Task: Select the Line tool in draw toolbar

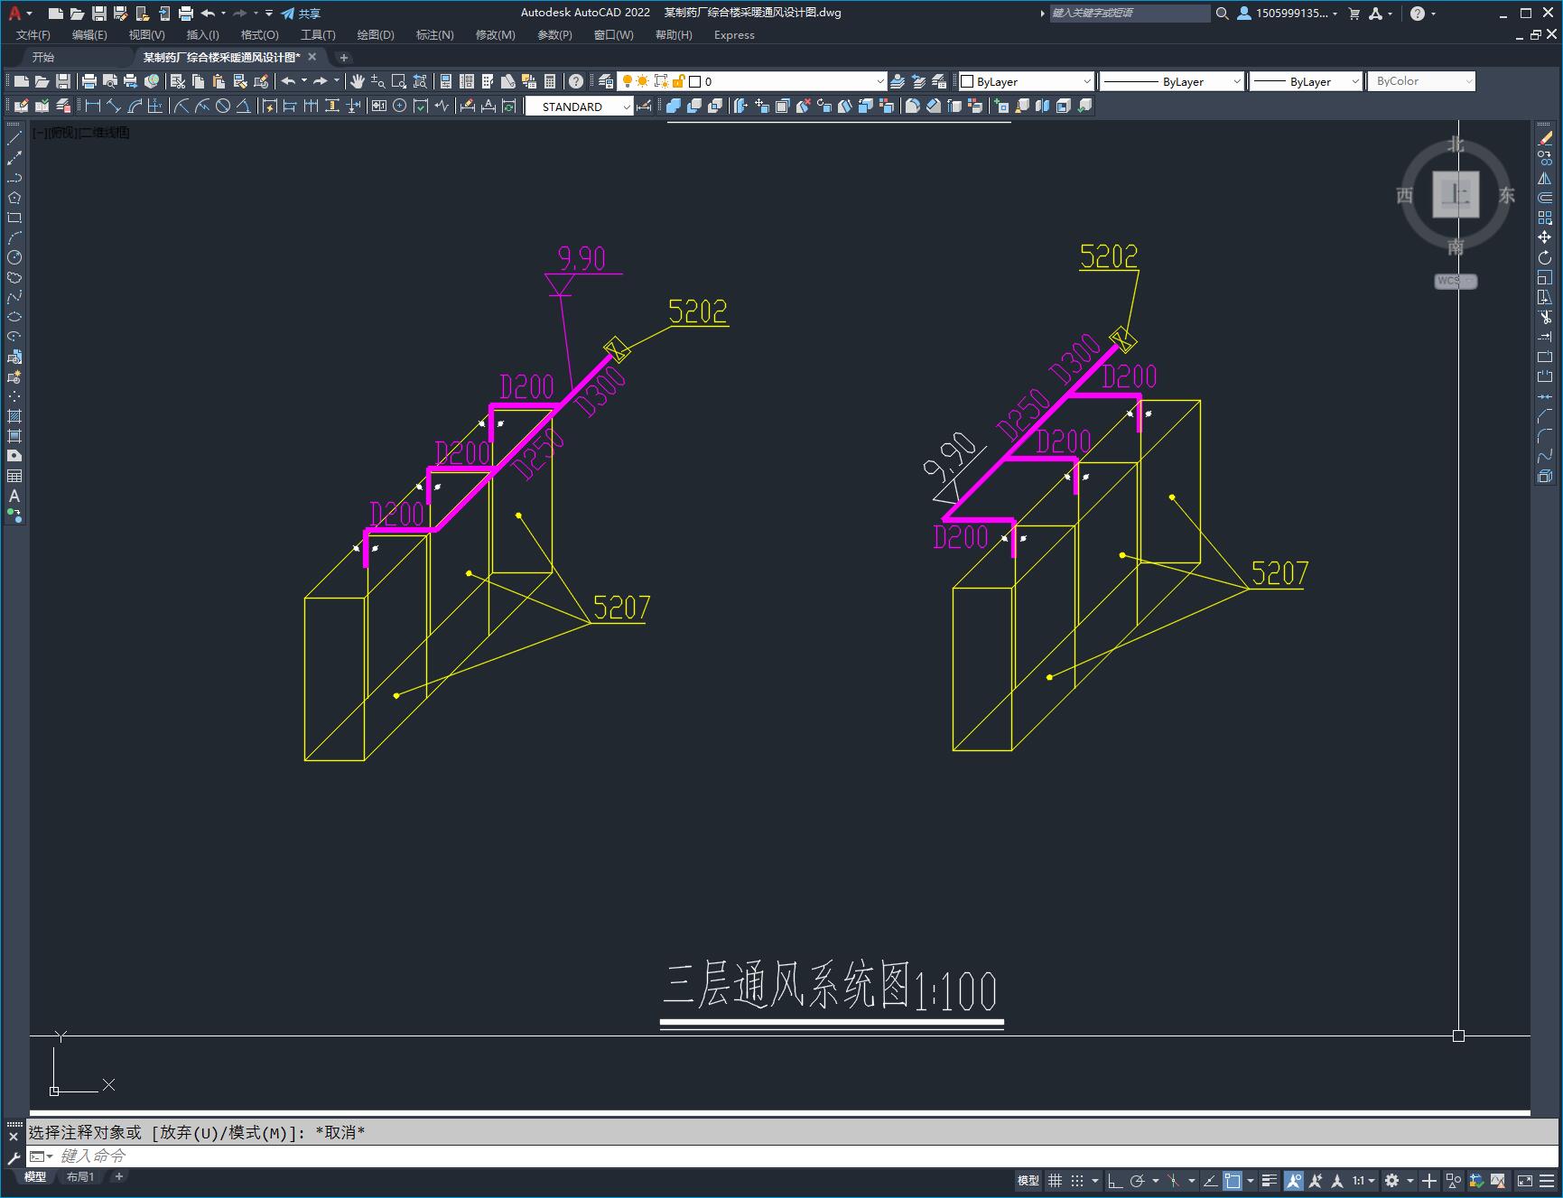Action: [x=14, y=138]
